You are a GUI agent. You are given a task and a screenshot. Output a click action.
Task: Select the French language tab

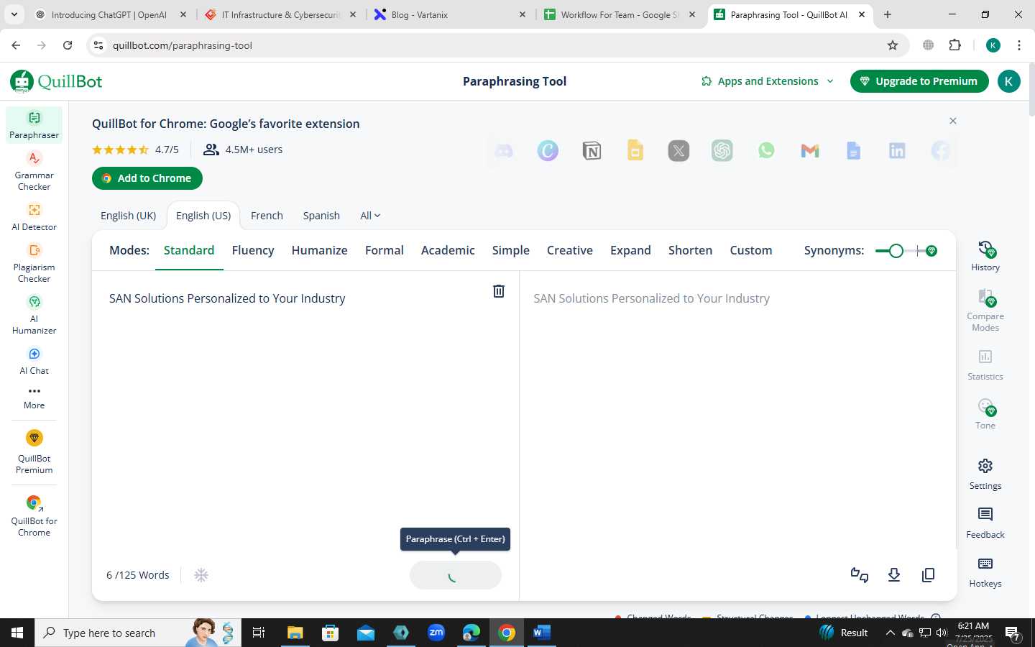[x=267, y=216]
